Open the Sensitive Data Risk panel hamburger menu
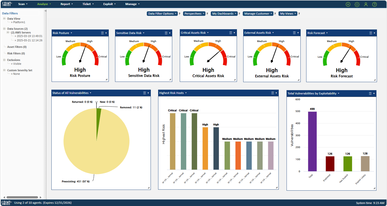Screen dimensions: 387x206 pos(166,33)
